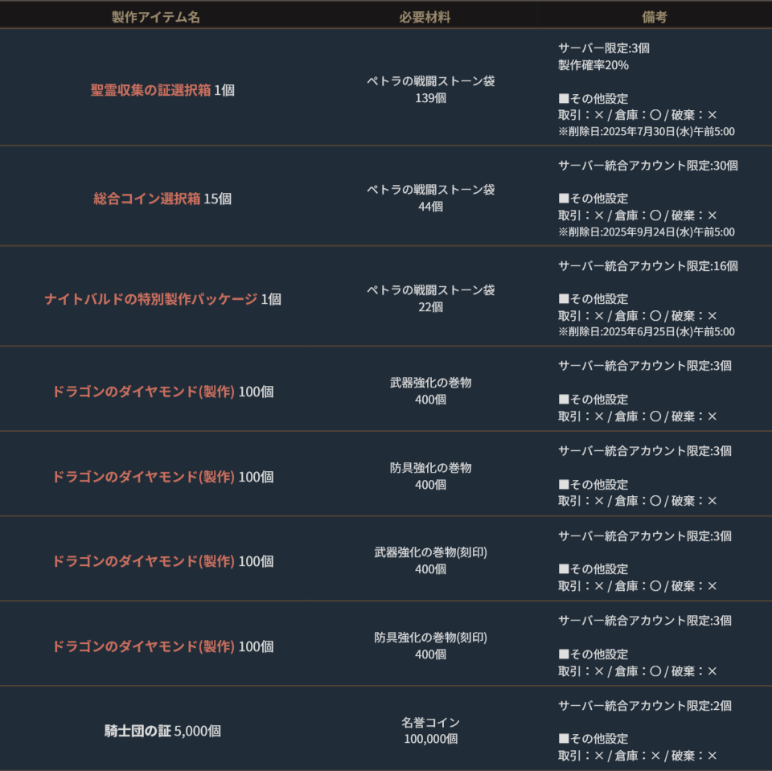This screenshot has width=772, height=771.
Task: Click the サーバー統合アカウント限定:16個 limit text
Action: coord(647,266)
